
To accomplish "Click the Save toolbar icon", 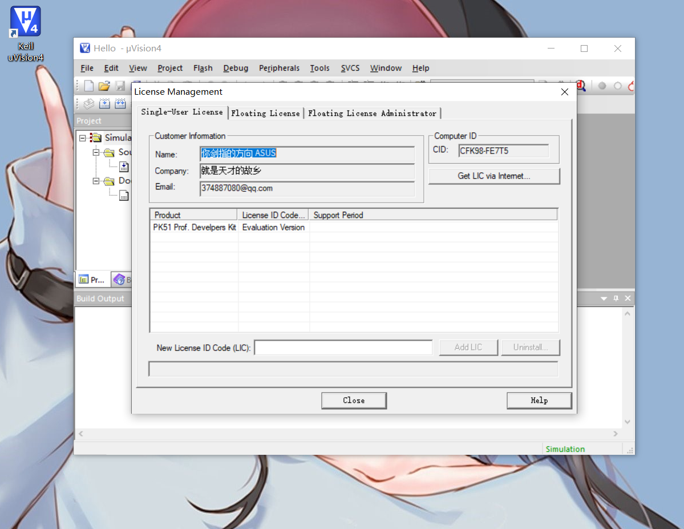I will click(120, 86).
